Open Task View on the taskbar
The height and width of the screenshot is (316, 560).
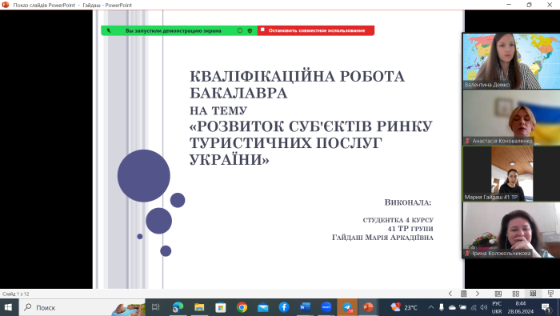(156, 307)
